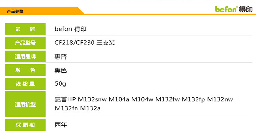This screenshot has height=135, width=256.
Task: Click the 颜色 green label
Action: coord(26,70)
